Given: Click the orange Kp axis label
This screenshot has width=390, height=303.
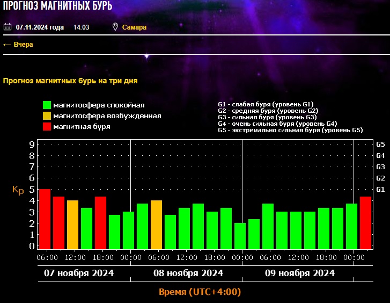Looking at the screenshot, I should 18,191.
